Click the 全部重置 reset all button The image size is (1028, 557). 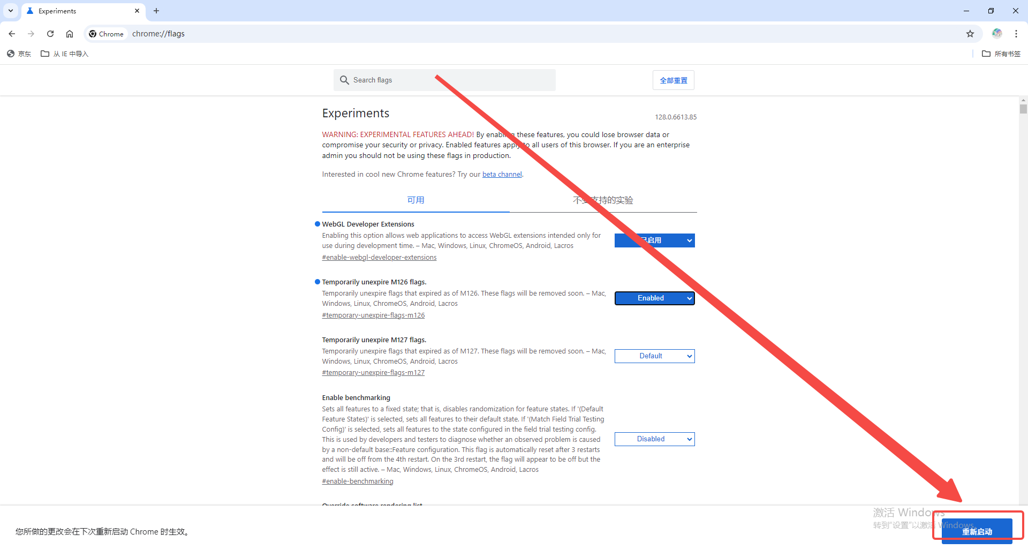(674, 80)
